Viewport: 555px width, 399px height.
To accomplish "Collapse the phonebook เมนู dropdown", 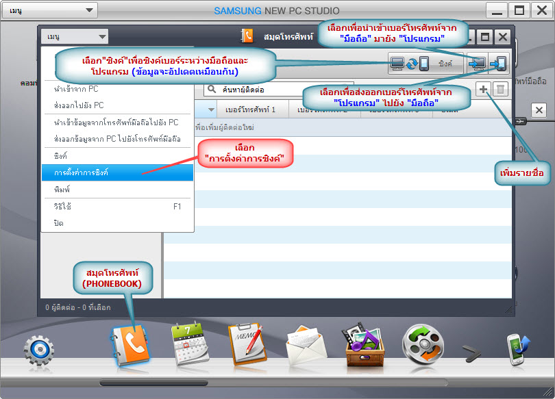I will pyautogui.click(x=75, y=37).
